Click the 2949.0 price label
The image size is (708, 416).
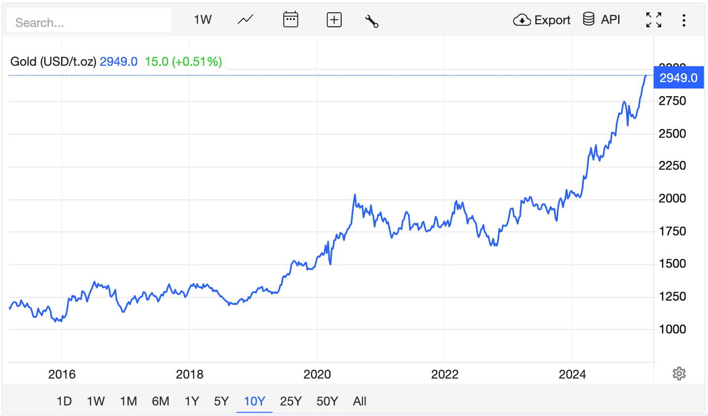click(678, 77)
